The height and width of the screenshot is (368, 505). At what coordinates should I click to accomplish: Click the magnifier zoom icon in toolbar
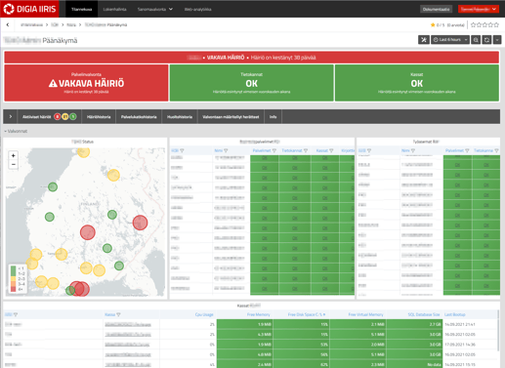476,40
